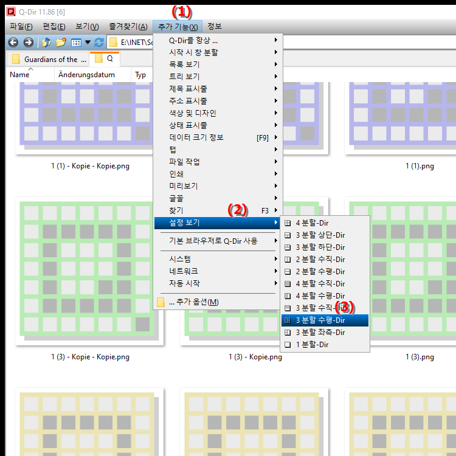Image resolution: width=456 pixels, height=456 pixels.
Task: Open the 찾기 F3 menu entry
Action: coord(218,210)
